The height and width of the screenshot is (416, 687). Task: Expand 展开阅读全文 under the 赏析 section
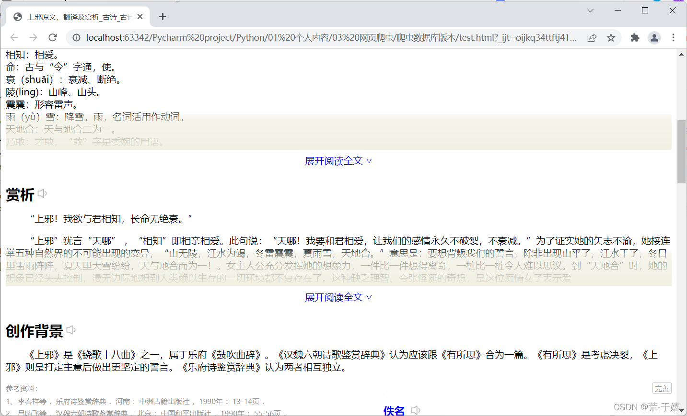(338, 297)
